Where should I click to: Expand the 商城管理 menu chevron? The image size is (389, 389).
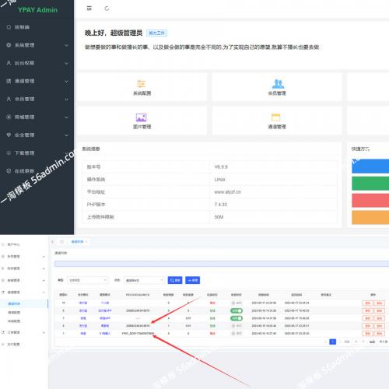pos(66,117)
